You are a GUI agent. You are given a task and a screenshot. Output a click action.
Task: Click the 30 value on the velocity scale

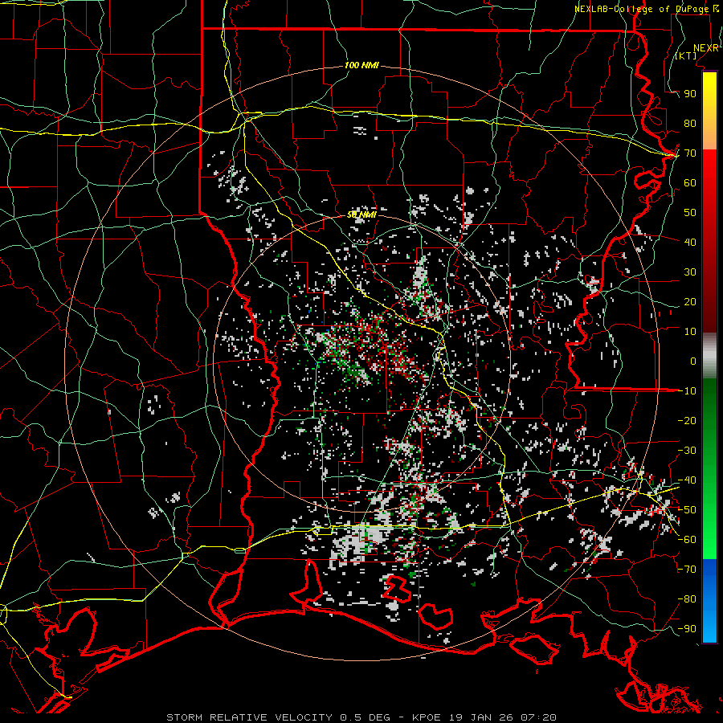pos(690,272)
